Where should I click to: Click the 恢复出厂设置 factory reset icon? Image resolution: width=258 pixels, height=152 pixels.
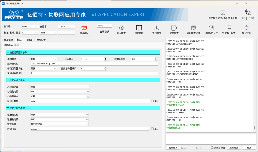click(x=229, y=28)
